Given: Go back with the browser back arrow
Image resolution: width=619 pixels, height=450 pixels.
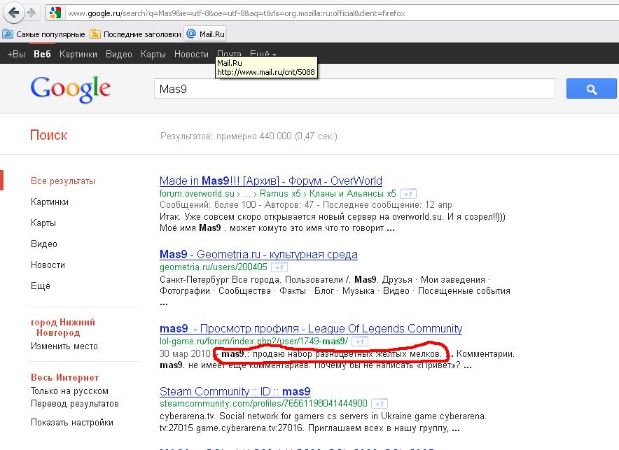Looking at the screenshot, I should [x=13, y=13].
